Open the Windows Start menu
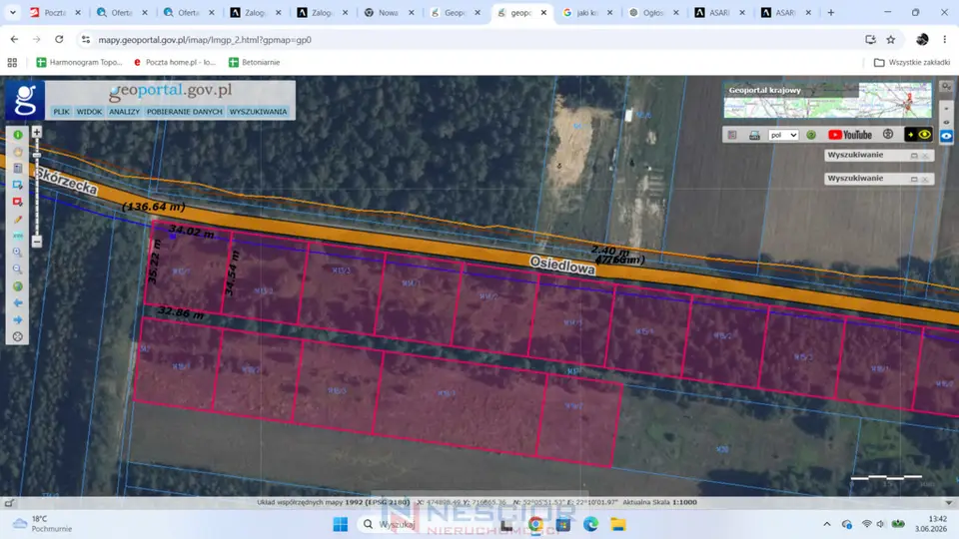Viewport: 959px width, 539px height. (341, 524)
